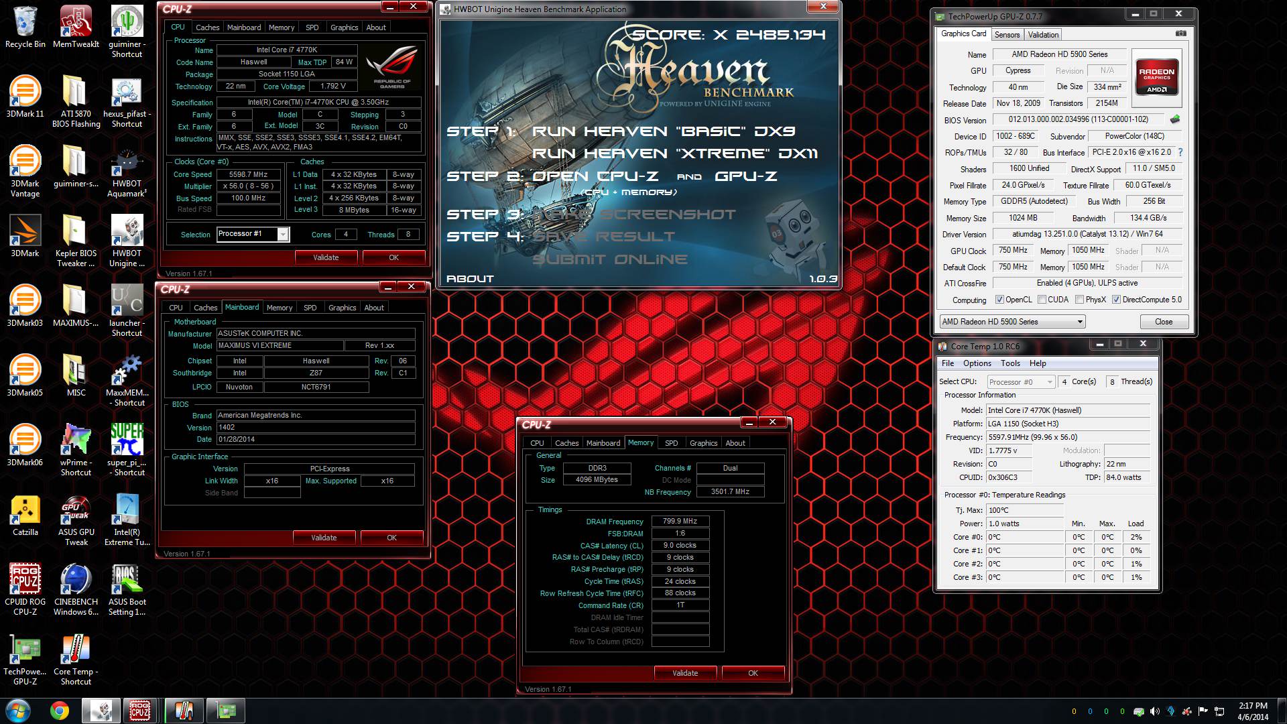Click the Close button in GPU-Z

point(1164,322)
